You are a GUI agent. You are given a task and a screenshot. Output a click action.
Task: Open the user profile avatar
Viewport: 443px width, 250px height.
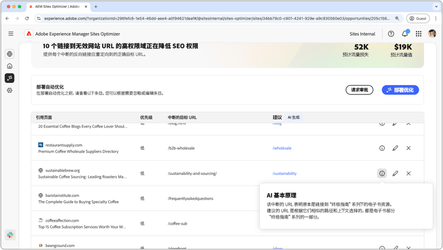pos(432,34)
